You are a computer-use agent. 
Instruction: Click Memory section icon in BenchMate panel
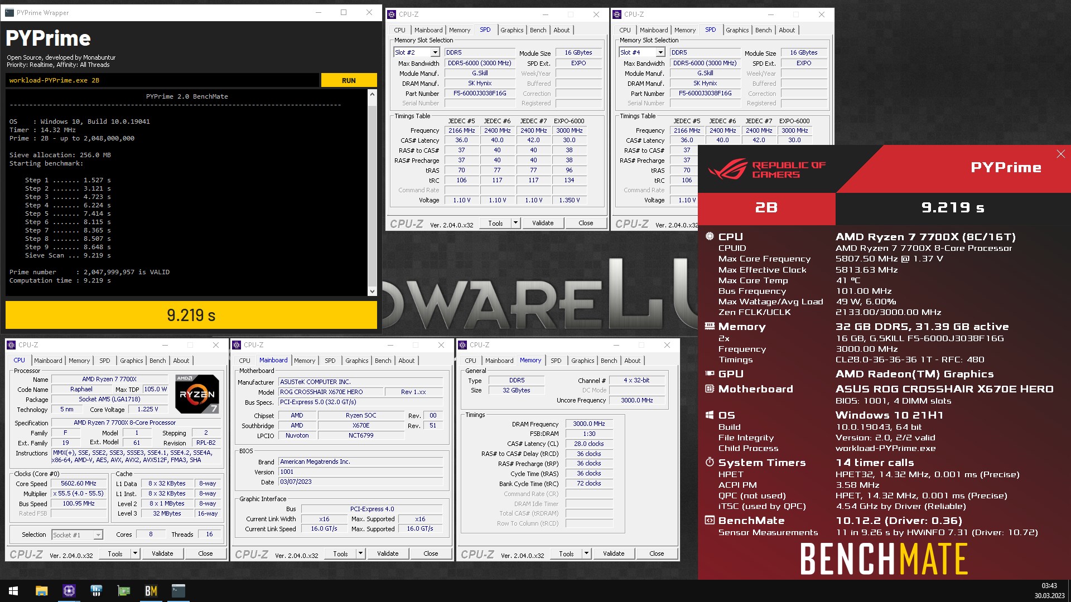710,326
